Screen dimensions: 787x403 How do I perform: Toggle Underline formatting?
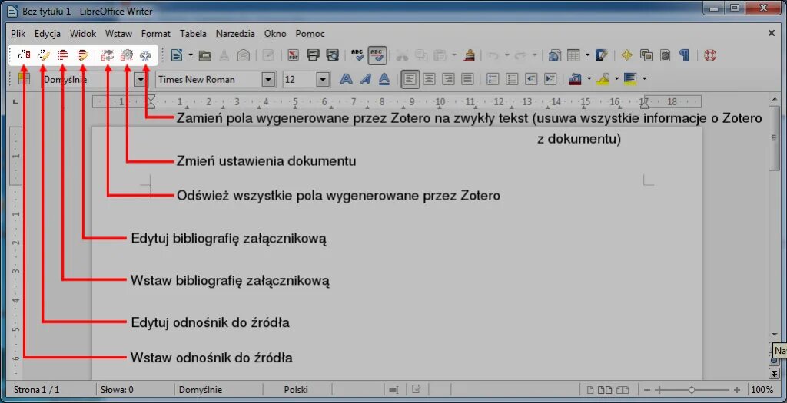(x=384, y=79)
